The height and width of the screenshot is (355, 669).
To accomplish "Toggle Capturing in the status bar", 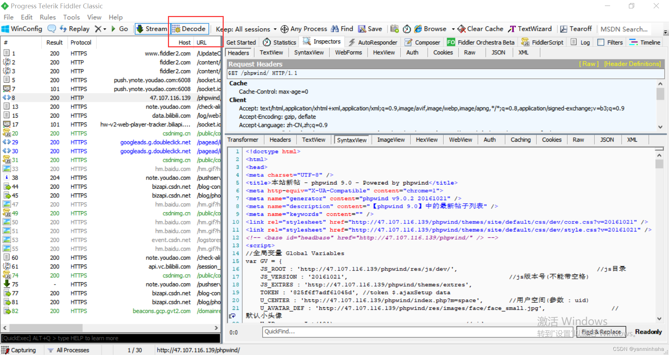I will pyautogui.click(x=19, y=350).
